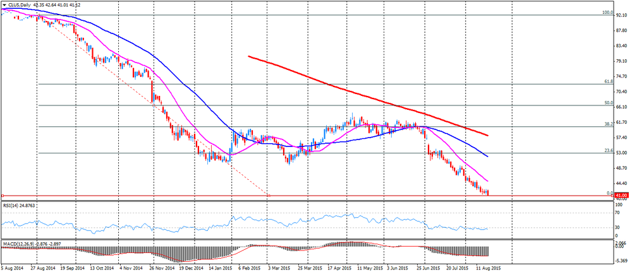Click the 25 Jun 2015 date label
The height and width of the screenshot is (272, 632).
[x=428, y=267]
